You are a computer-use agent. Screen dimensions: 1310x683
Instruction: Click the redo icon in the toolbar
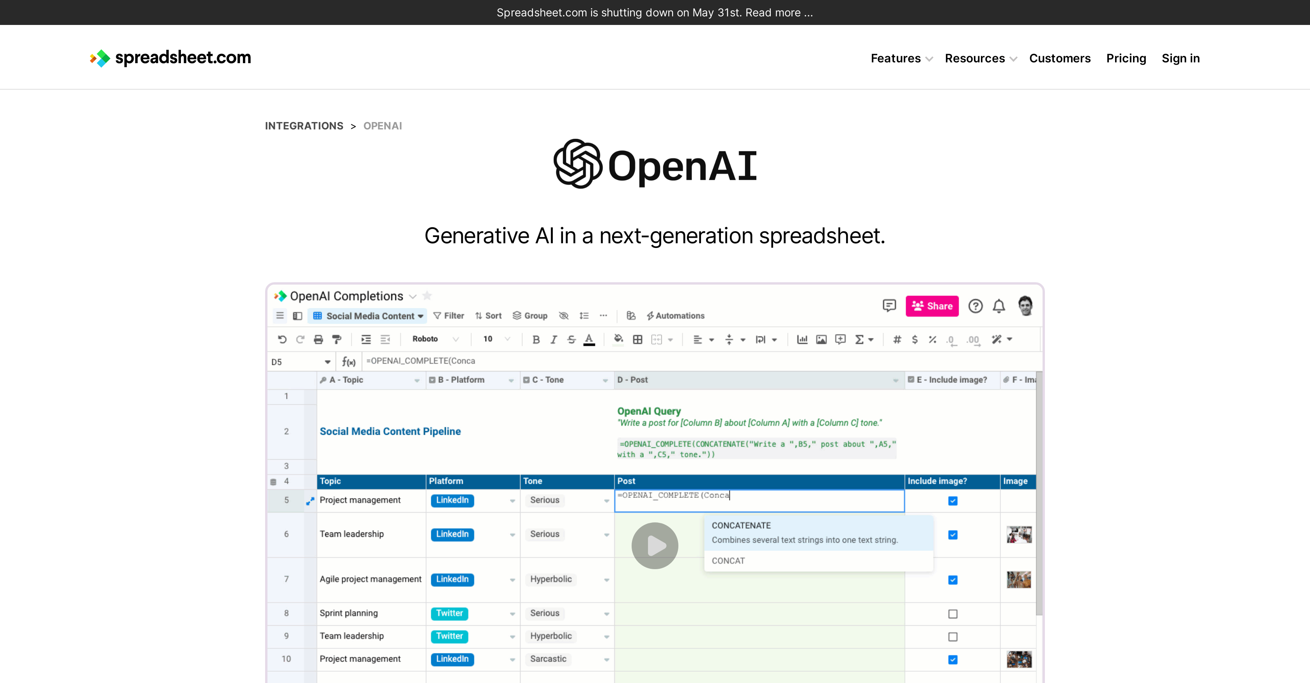coord(300,339)
